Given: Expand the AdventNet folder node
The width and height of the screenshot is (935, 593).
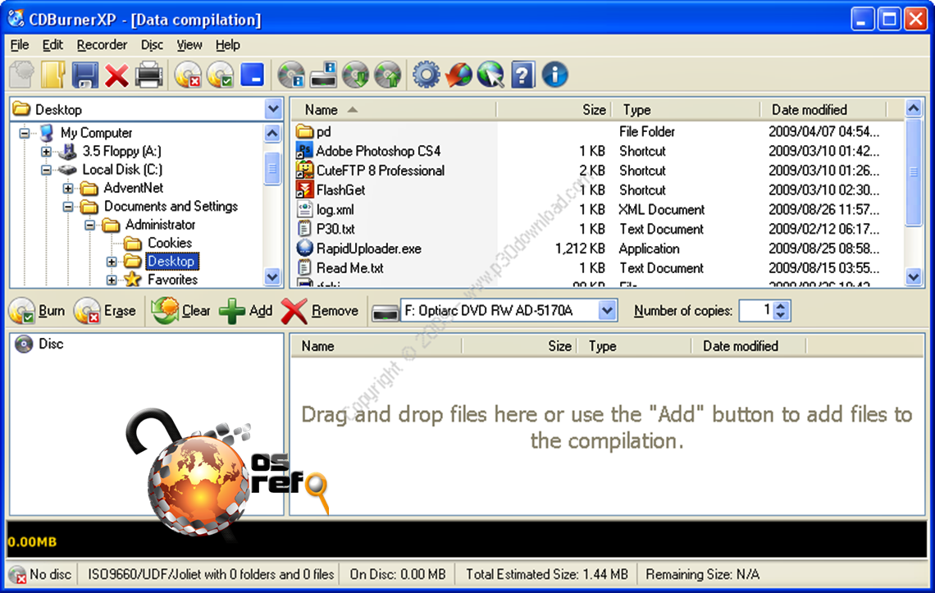Looking at the screenshot, I should click(68, 189).
